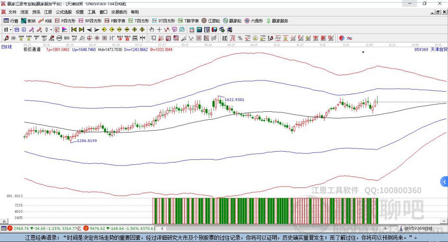Image resolution: width=448 pixels, height=242 pixels.
Task: Click the infinity symbol toolbar icon
Action: tap(350, 38)
